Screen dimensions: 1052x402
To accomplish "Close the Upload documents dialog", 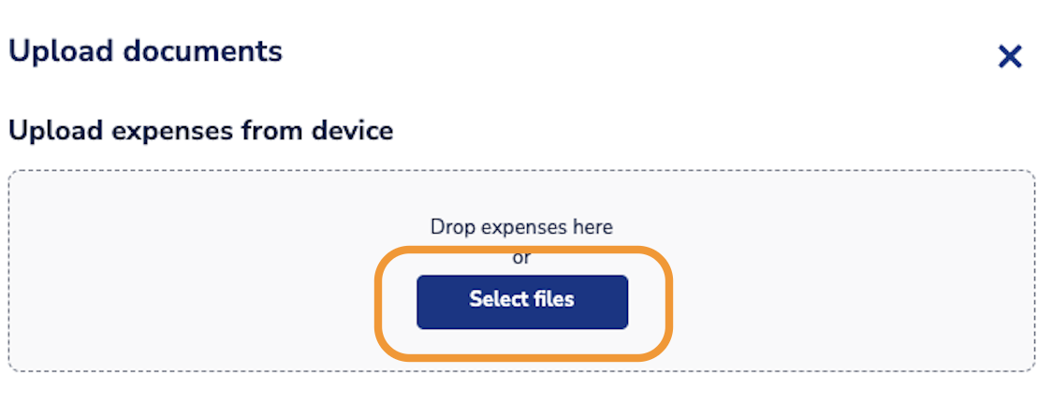I will [x=1009, y=57].
